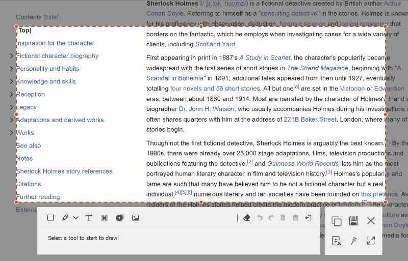Image resolution: width=408 pixels, height=261 pixels.
Task: Go to Citations contents link
Action: pos(29,184)
